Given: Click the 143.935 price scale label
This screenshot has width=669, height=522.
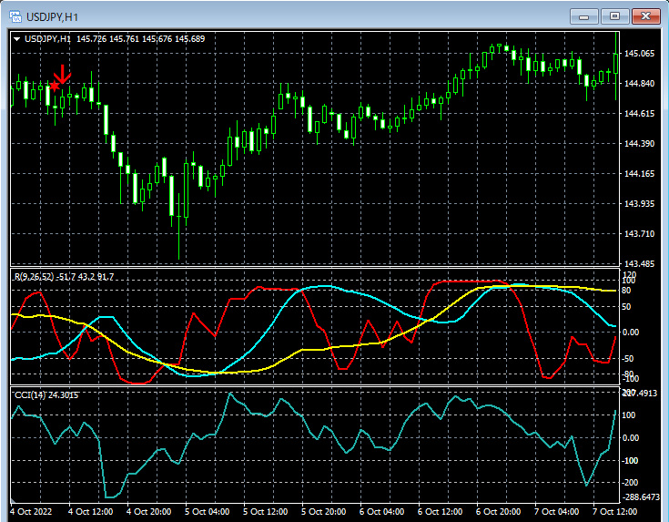Looking at the screenshot, I should tap(639, 203).
